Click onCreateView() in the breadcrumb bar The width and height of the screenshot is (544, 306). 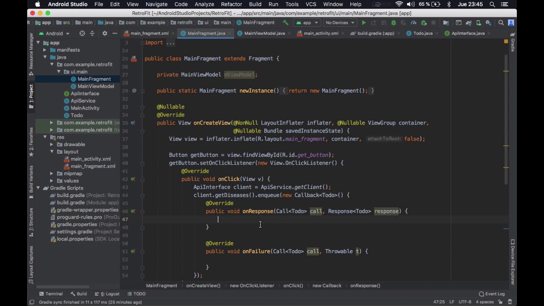click(203, 286)
